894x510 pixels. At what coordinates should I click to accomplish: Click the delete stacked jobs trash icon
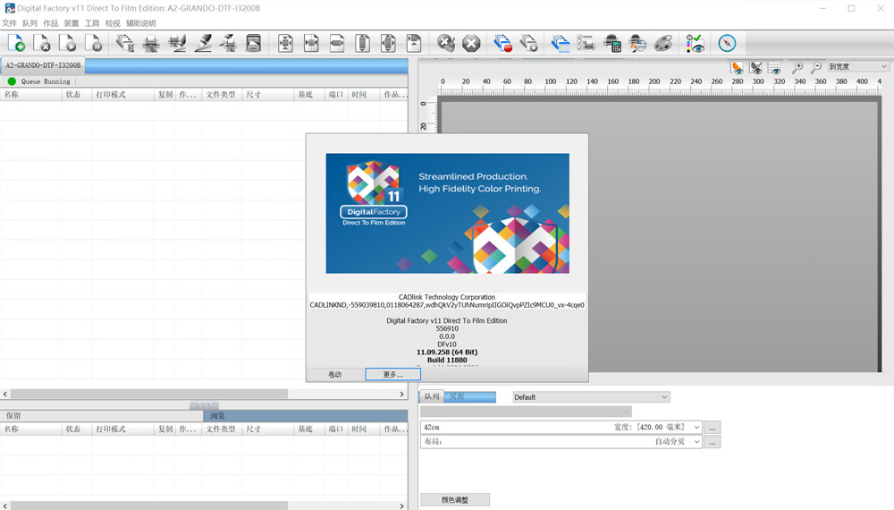pyautogui.click(x=125, y=43)
